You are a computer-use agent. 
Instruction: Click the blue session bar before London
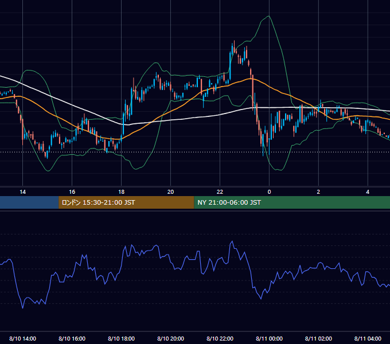point(29,202)
